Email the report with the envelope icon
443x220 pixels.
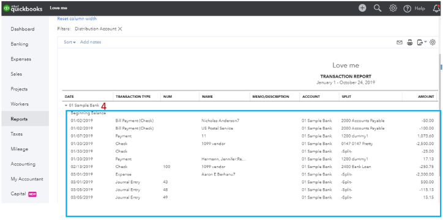point(399,43)
